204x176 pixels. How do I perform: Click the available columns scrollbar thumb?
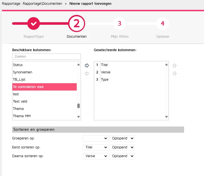(x=78, y=106)
